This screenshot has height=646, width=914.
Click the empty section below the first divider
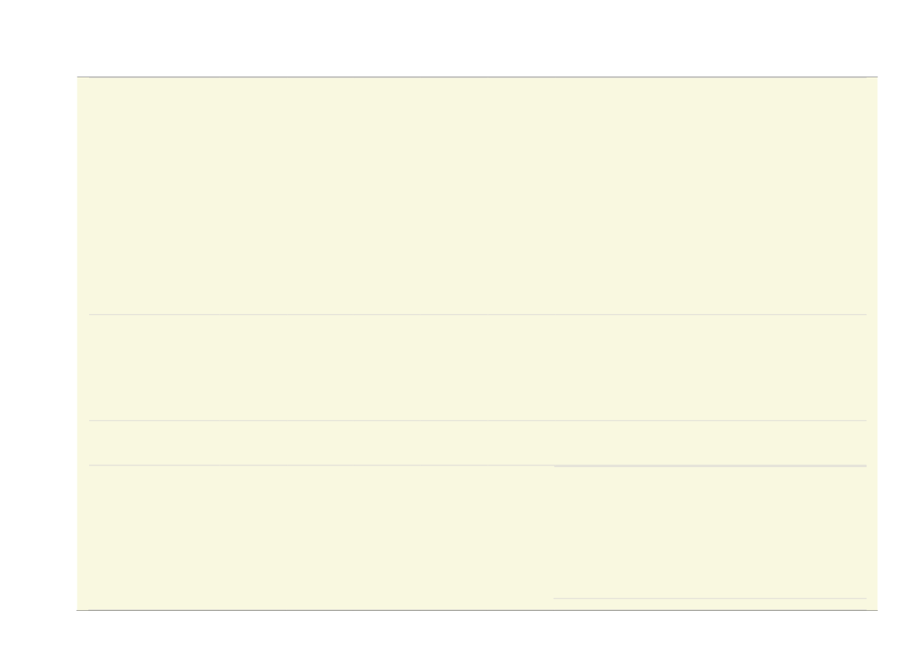478,368
